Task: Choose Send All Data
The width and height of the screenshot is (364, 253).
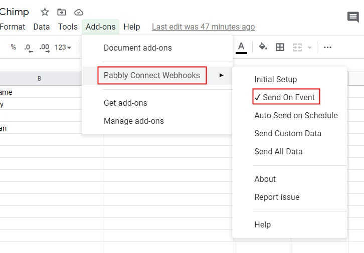Action: 289,151
